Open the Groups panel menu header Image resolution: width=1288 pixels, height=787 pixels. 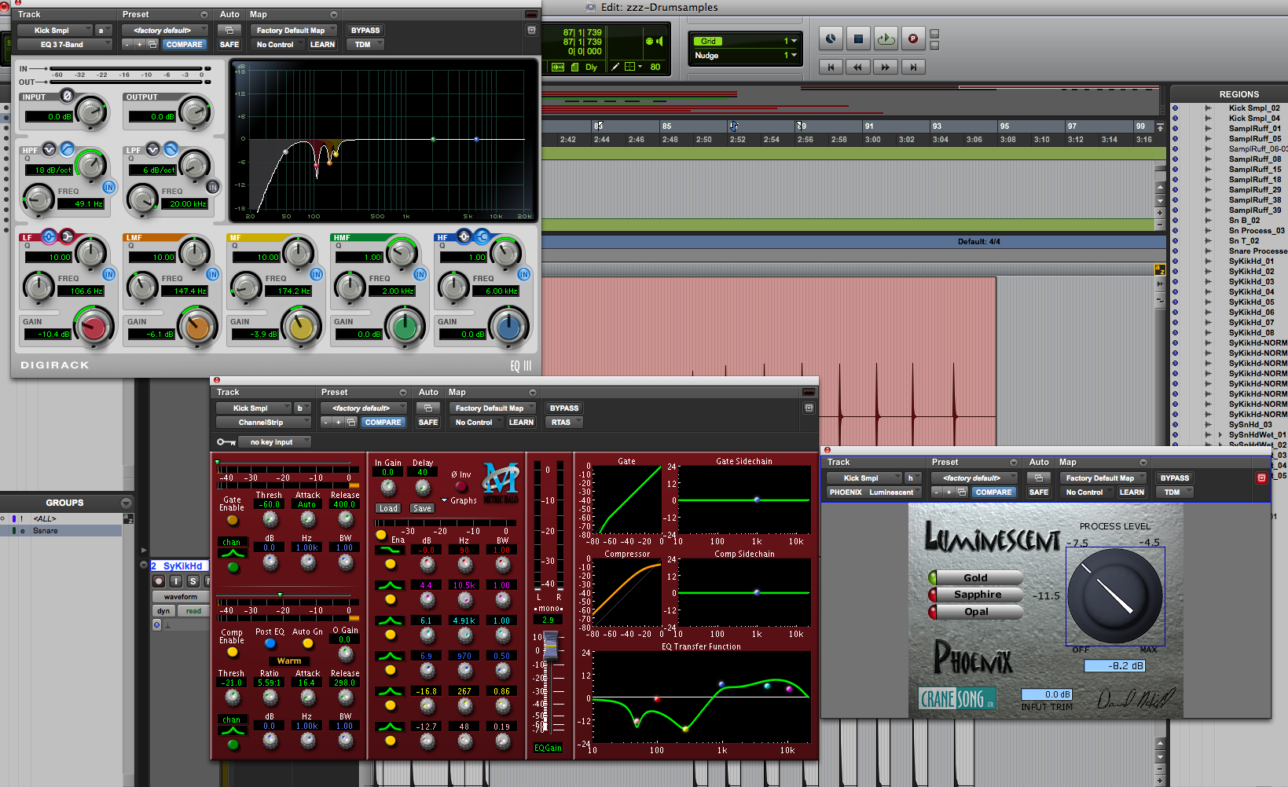coord(65,503)
